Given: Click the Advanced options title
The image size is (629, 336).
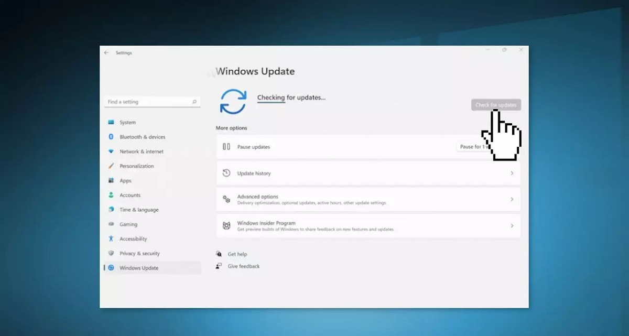Looking at the screenshot, I should (x=258, y=197).
